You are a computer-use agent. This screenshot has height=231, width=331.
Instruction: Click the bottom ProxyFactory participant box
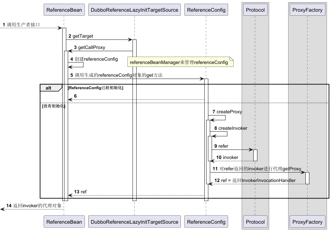pos(307,221)
